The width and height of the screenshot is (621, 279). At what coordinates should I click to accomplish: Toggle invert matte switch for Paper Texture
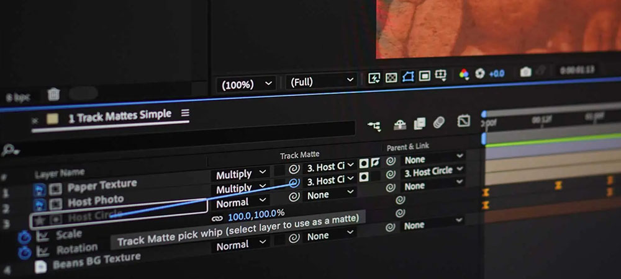coord(374,163)
